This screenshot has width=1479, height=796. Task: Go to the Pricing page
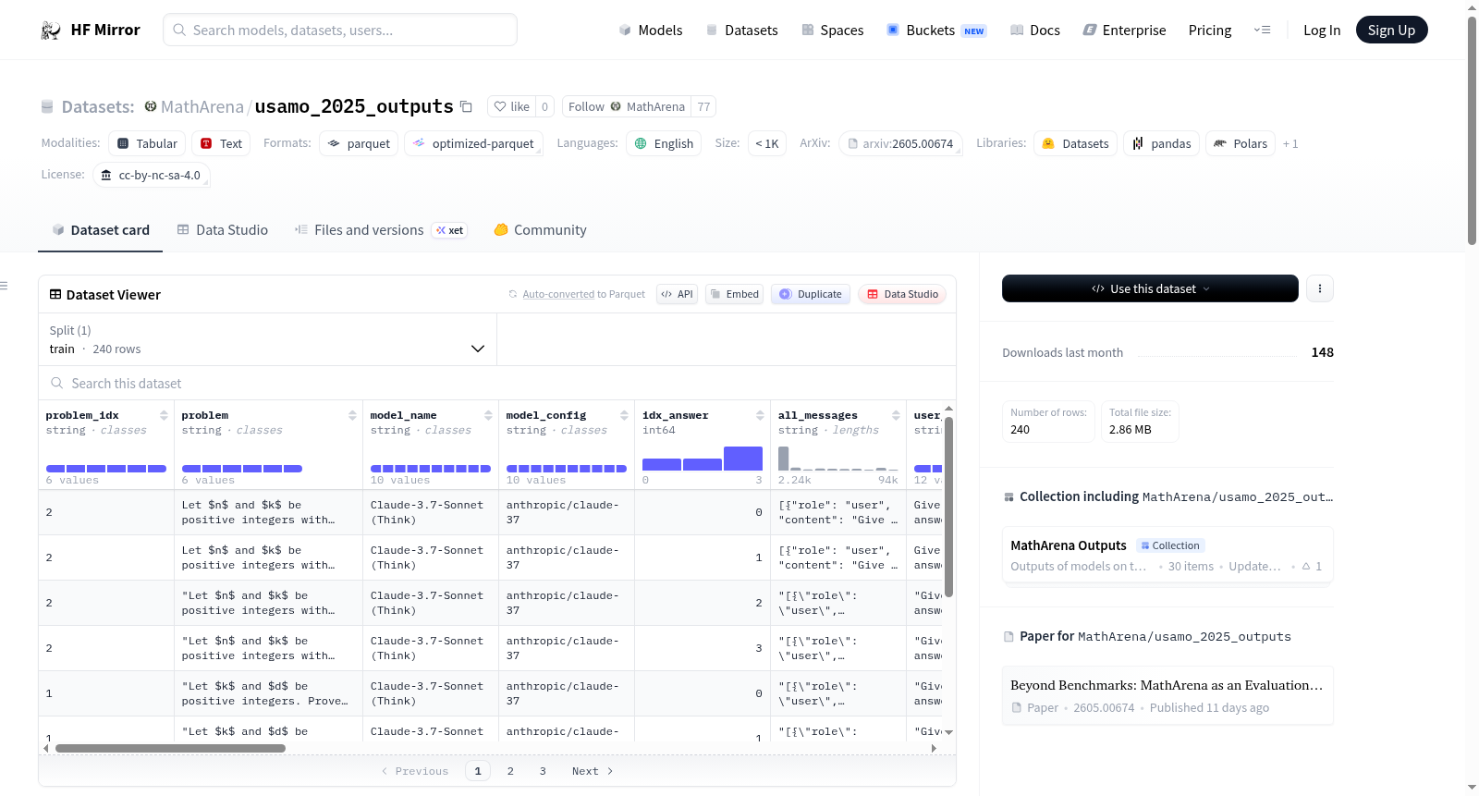coord(1210,31)
